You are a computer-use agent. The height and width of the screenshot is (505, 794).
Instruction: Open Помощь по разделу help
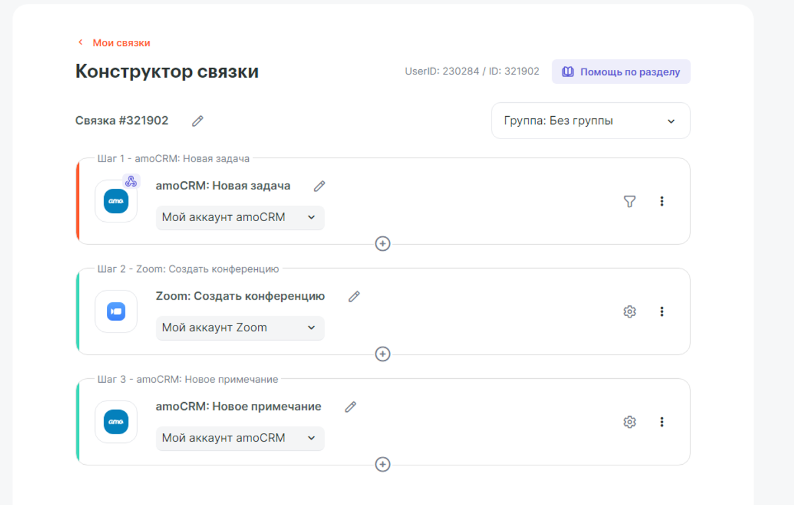[621, 72]
